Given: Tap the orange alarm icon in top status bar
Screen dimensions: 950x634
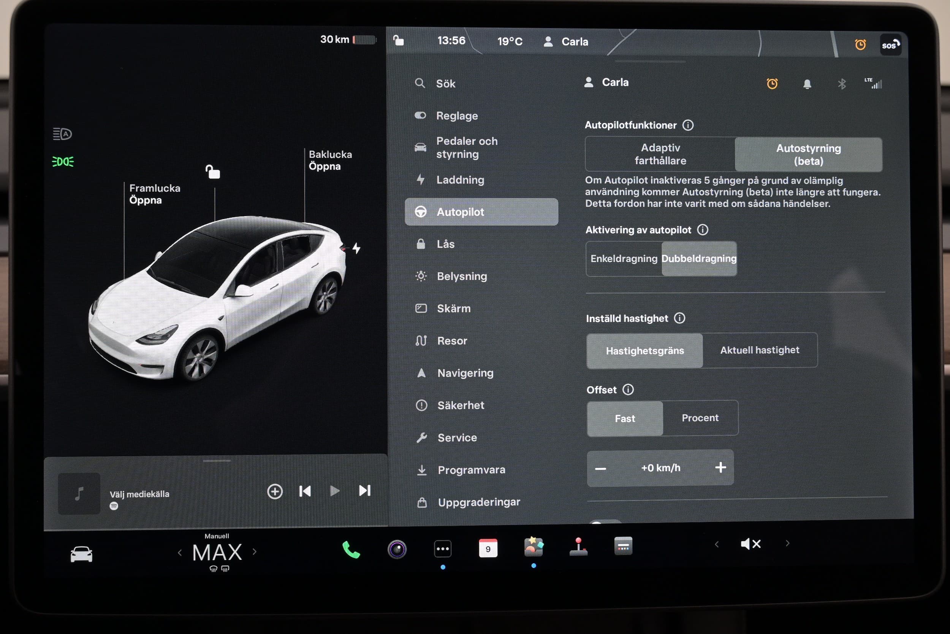Looking at the screenshot, I should pyautogui.click(x=860, y=44).
